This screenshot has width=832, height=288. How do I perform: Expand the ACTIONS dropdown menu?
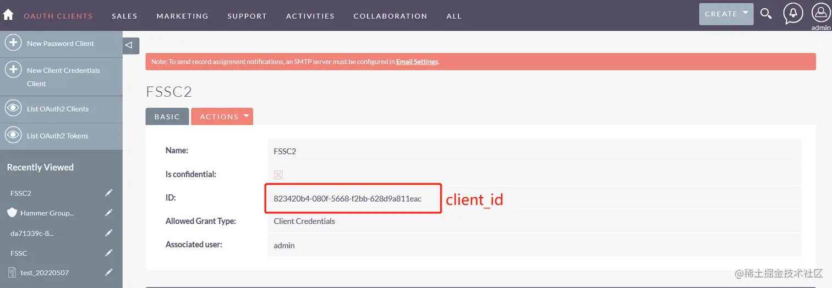pos(222,117)
